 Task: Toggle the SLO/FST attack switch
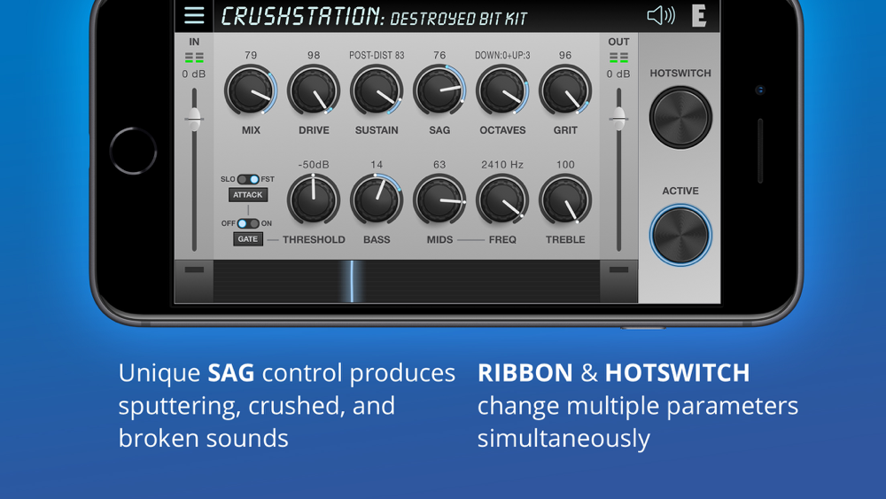click(248, 179)
